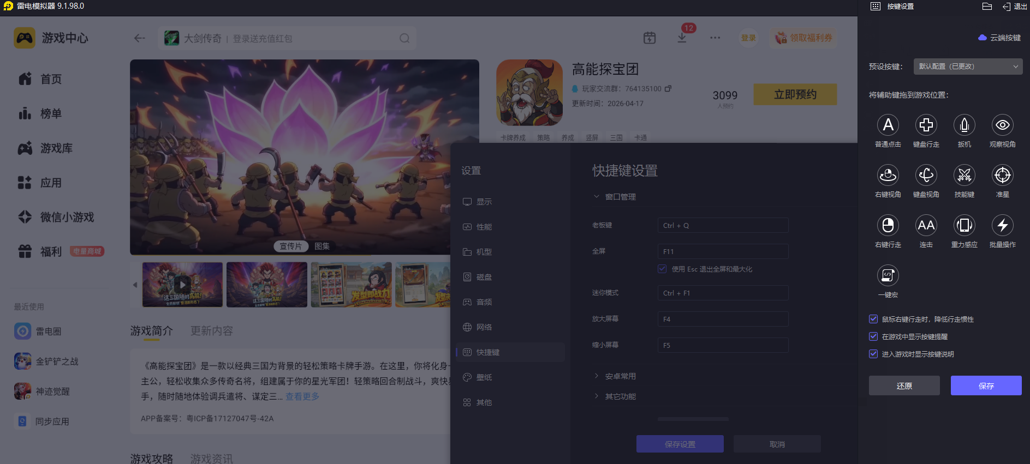Open 网络 in settings sidebar
This screenshot has height=464, width=1030.
pyautogui.click(x=510, y=327)
